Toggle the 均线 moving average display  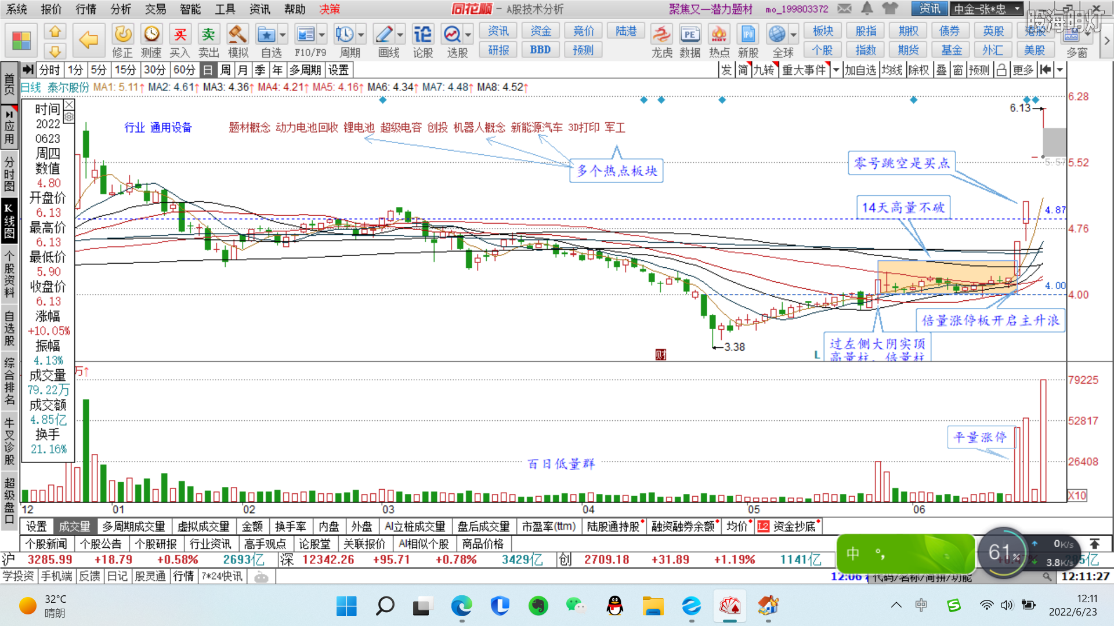[892, 70]
